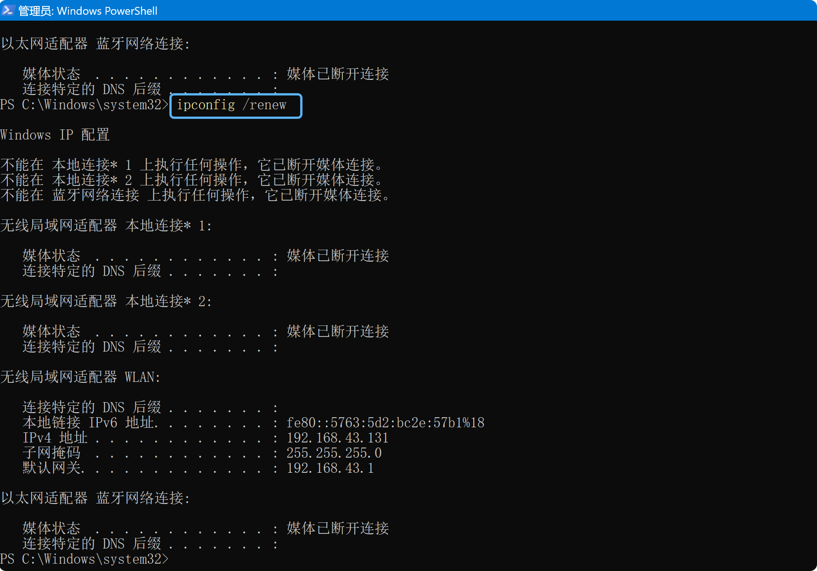
Task: Click the PowerShell icon in the title bar
Action: (x=8, y=10)
